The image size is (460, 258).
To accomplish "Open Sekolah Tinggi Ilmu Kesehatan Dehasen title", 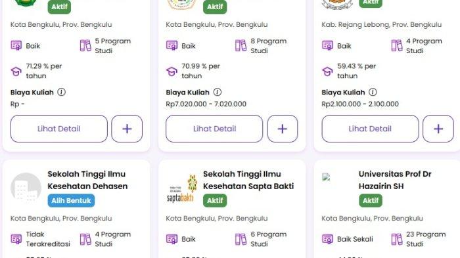I will [87, 180].
